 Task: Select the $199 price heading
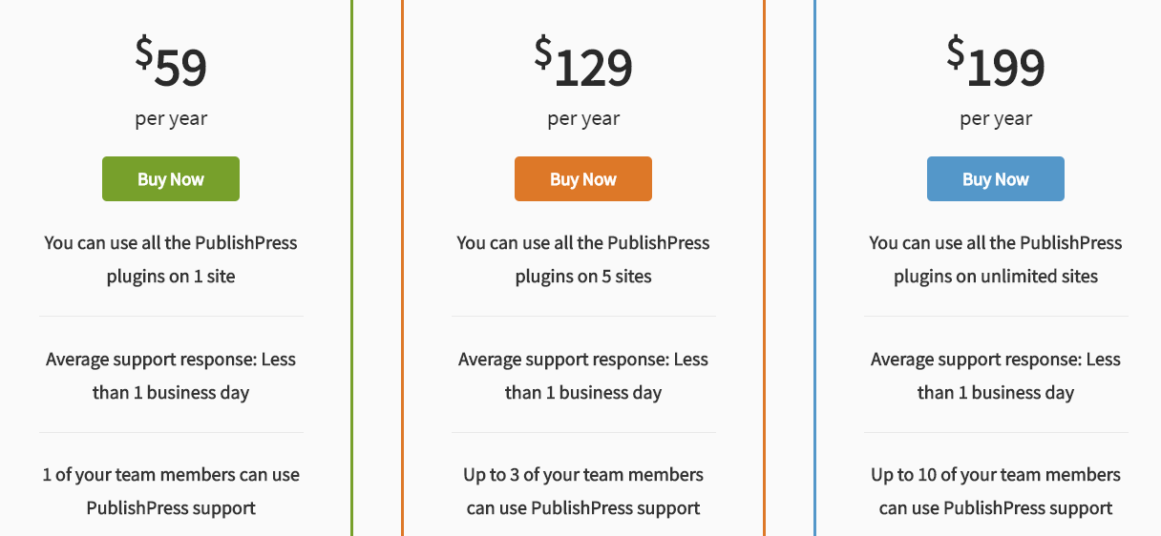click(996, 64)
